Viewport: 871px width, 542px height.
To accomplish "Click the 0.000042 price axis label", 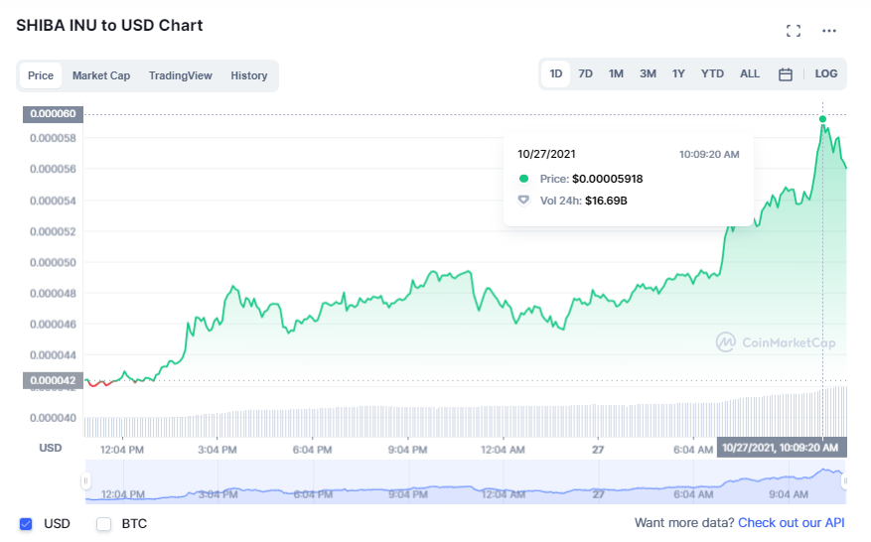I will (x=53, y=380).
